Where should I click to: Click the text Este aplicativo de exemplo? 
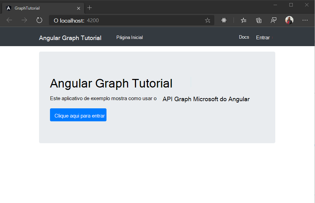coord(80,98)
